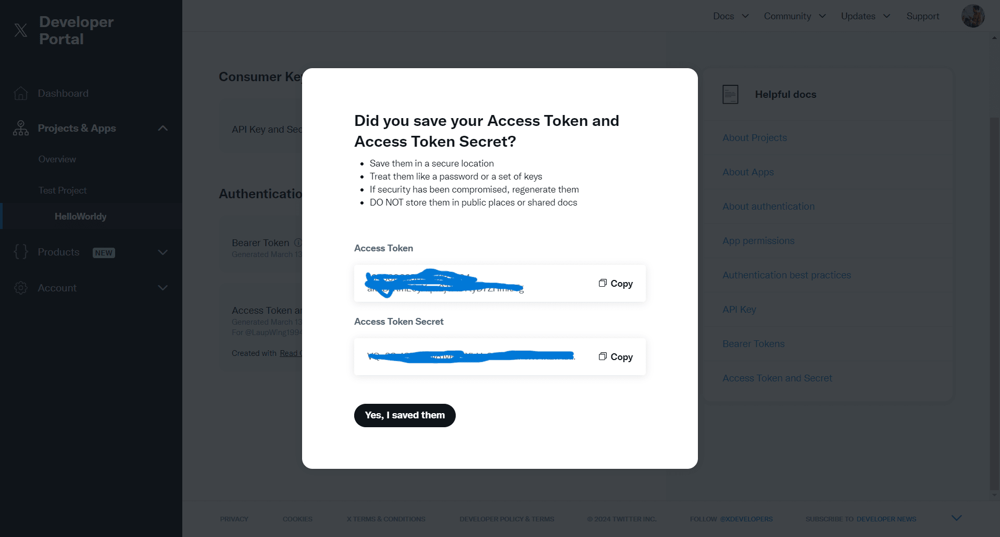Open the Support menu item

922,16
